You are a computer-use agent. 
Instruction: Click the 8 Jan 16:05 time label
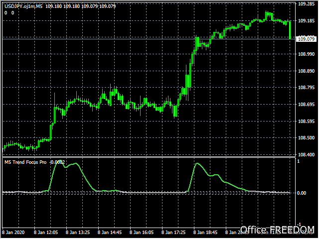tap(142, 233)
